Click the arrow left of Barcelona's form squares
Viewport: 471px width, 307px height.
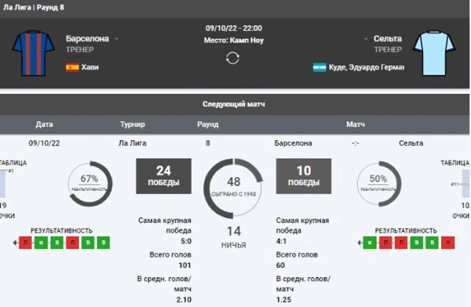[15, 243]
